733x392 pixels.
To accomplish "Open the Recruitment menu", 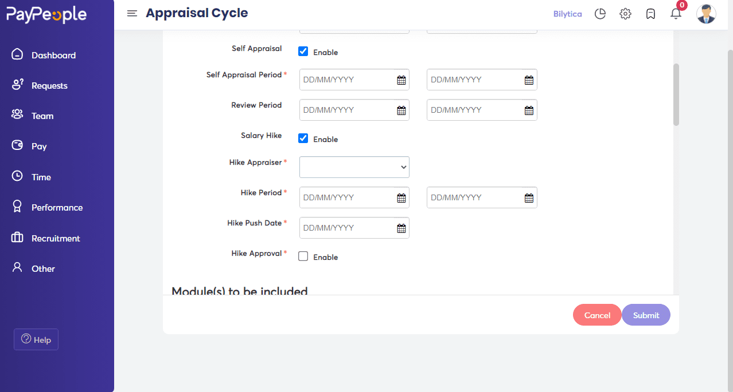I will coord(56,239).
